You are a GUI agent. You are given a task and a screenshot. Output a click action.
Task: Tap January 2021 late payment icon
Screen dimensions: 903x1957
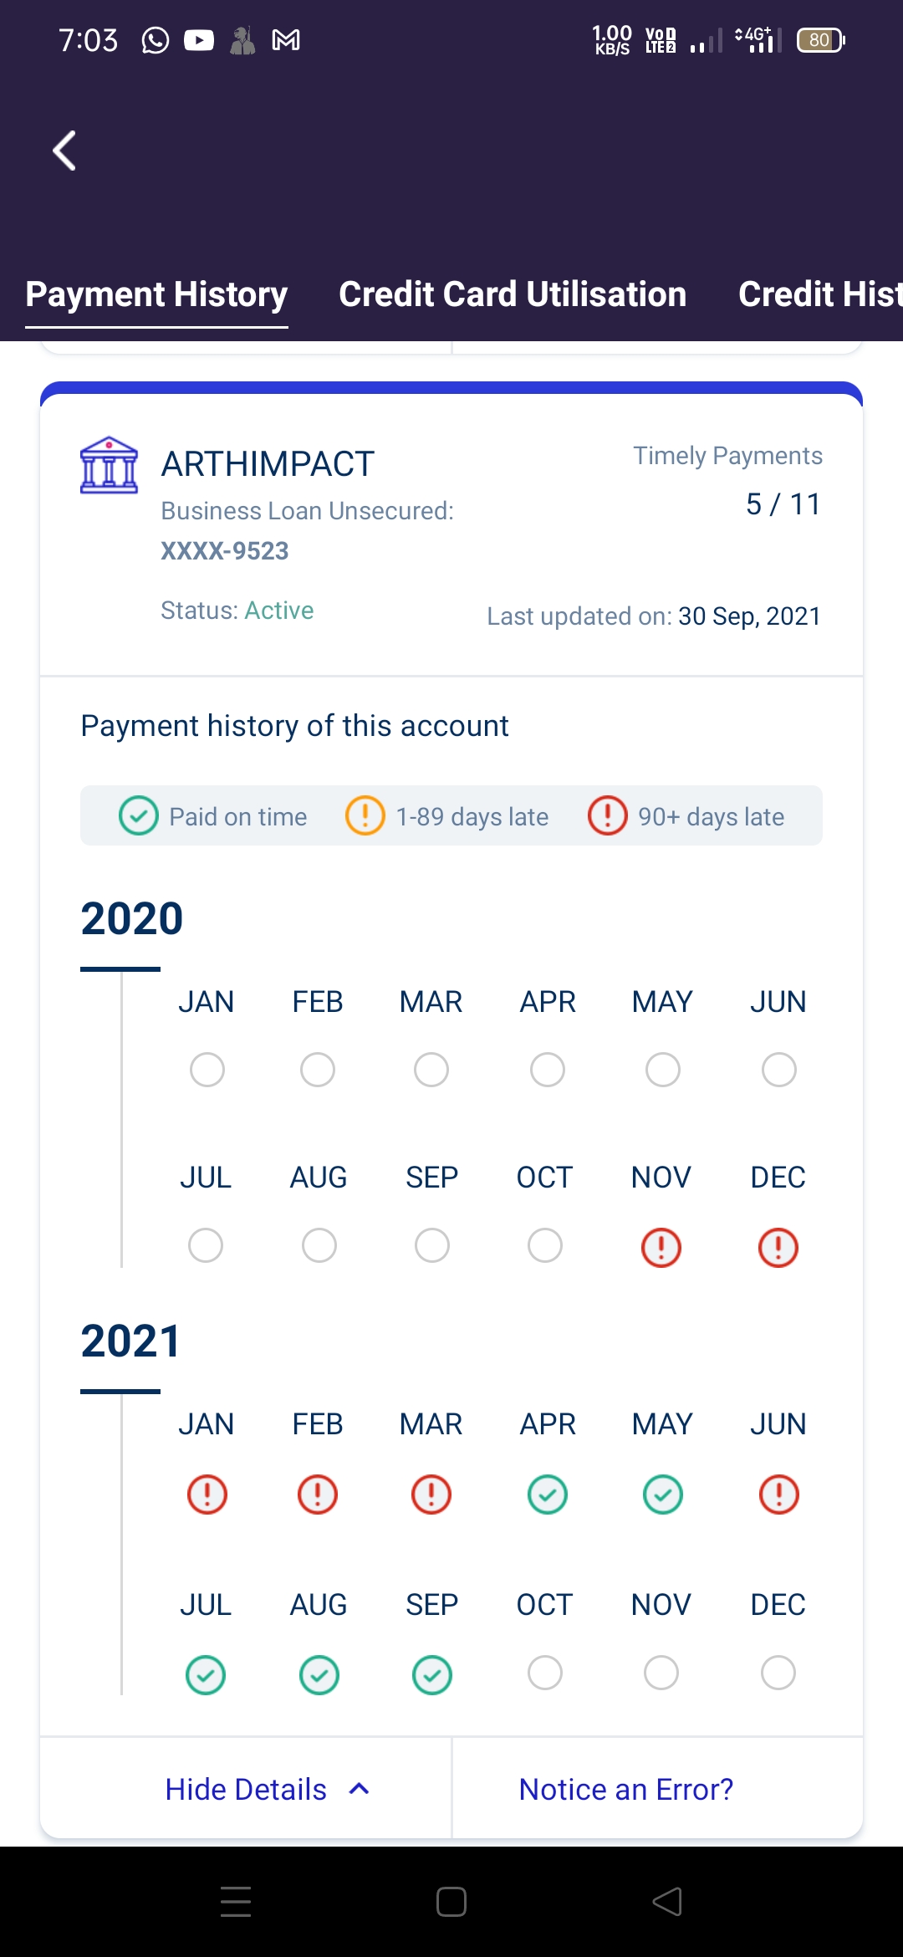pyautogui.click(x=207, y=1495)
